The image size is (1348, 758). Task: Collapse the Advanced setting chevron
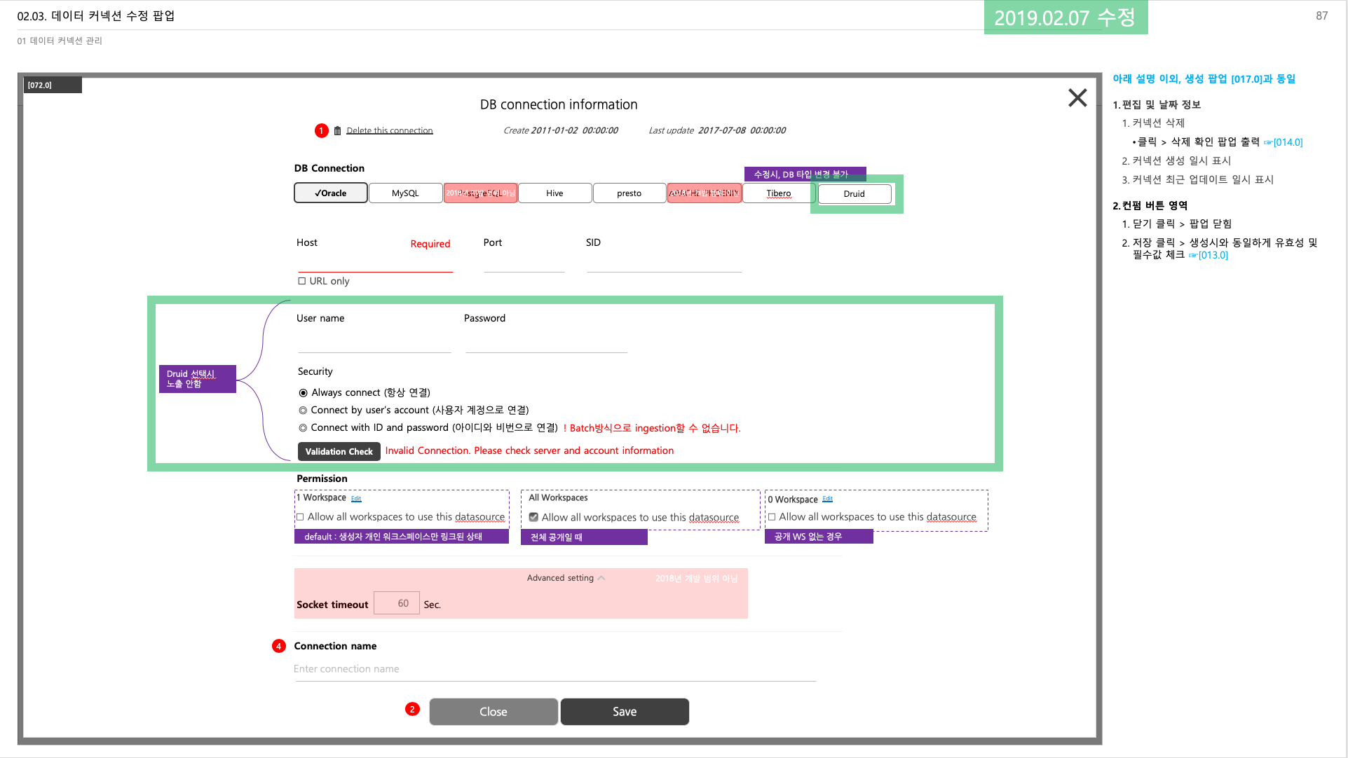[x=601, y=578]
